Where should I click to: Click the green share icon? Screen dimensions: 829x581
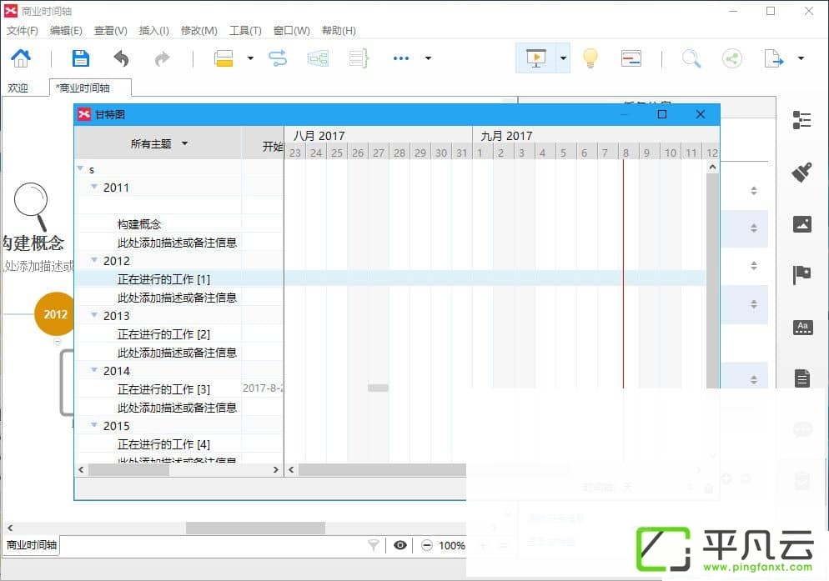731,58
